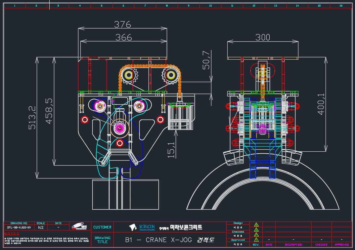Click the design firm logo beside DATE cell
The image size is (355, 250).
pos(79,226)
